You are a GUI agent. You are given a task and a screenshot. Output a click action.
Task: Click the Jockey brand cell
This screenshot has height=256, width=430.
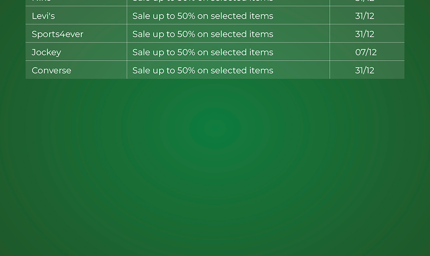[x=46, y=52]
